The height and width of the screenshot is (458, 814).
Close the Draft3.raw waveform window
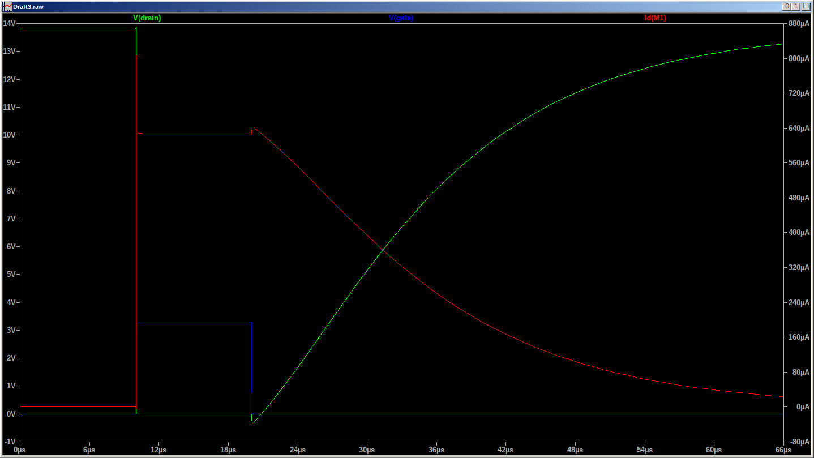[805, 6]
